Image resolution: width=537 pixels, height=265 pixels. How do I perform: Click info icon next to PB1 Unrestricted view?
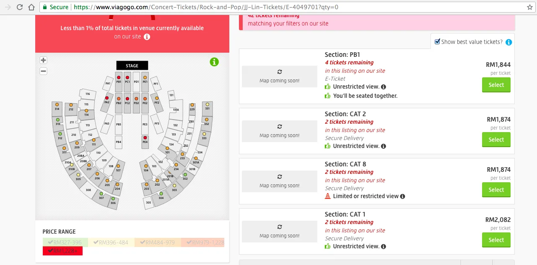click(x=383, y=87)
